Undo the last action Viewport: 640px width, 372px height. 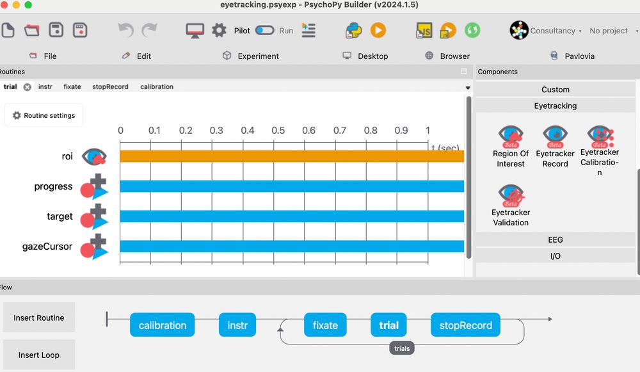[125, 30]
